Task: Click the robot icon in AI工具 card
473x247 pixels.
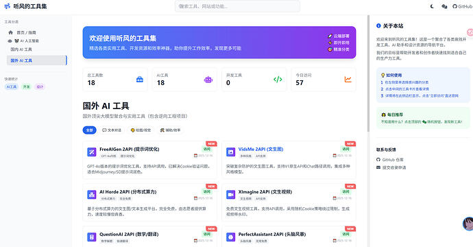Action: point(208,80)
